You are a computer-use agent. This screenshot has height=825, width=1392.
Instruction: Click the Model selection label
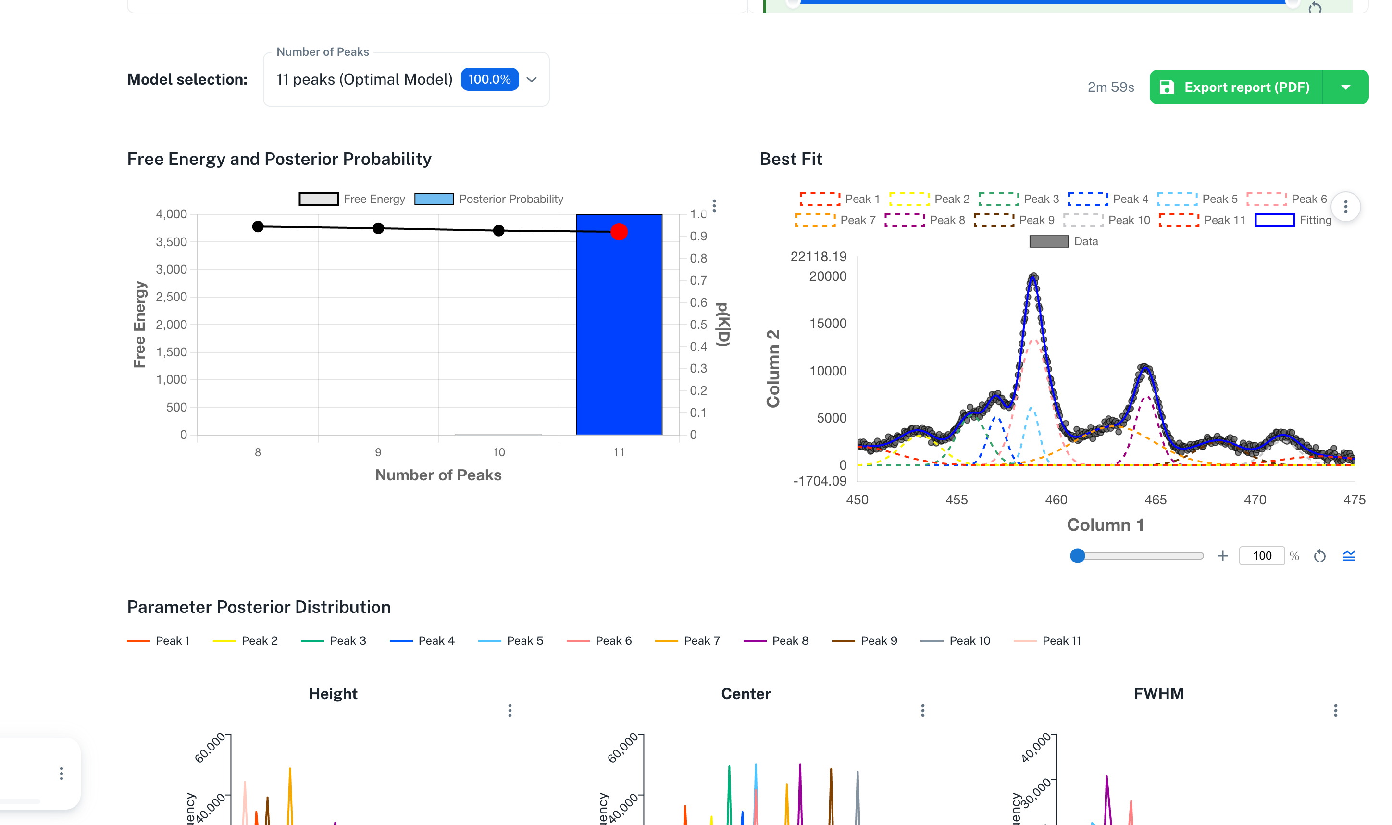pos(187,79)
